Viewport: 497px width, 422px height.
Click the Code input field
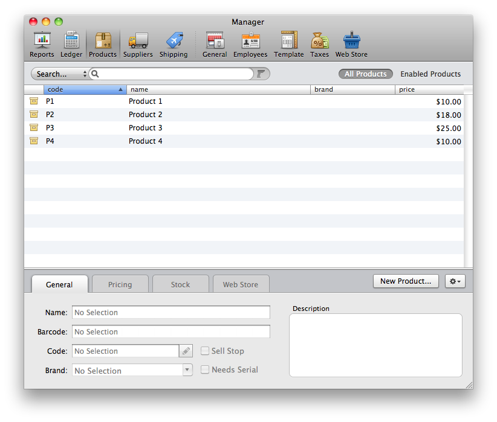coord(126,351)
